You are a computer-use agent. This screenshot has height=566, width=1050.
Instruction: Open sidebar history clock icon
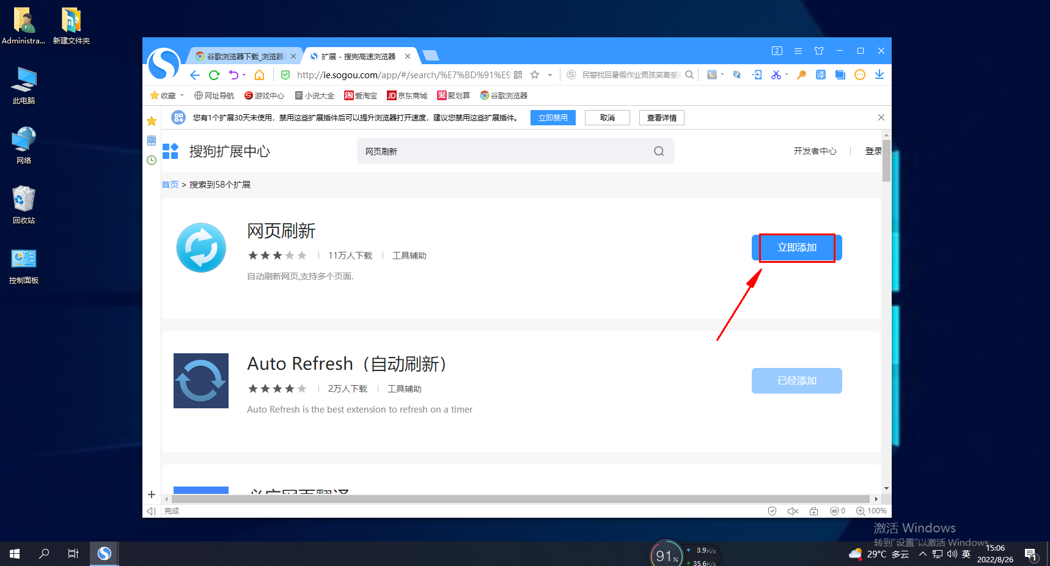click(152, 160)
